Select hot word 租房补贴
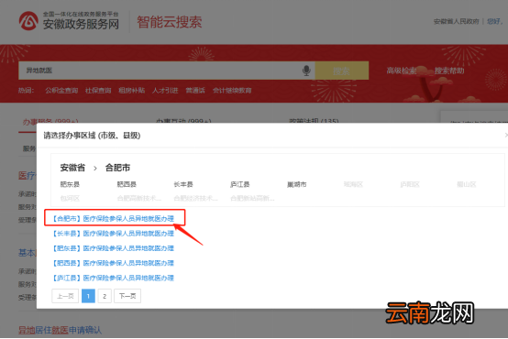The image size is (508, 339). 131,91
